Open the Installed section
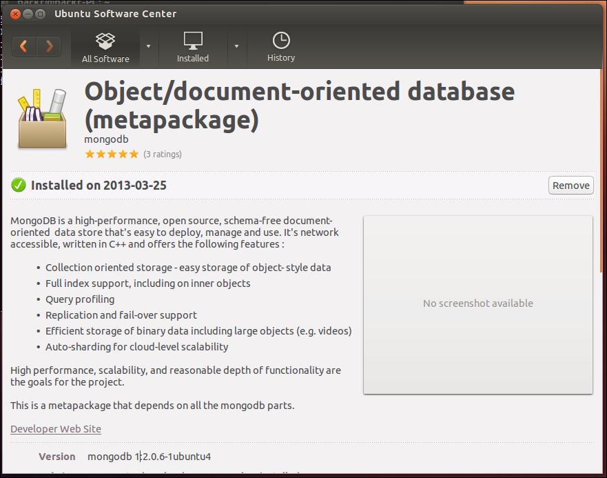The height and width of the screenshot is (478, 607). click(x=193, y=48)
